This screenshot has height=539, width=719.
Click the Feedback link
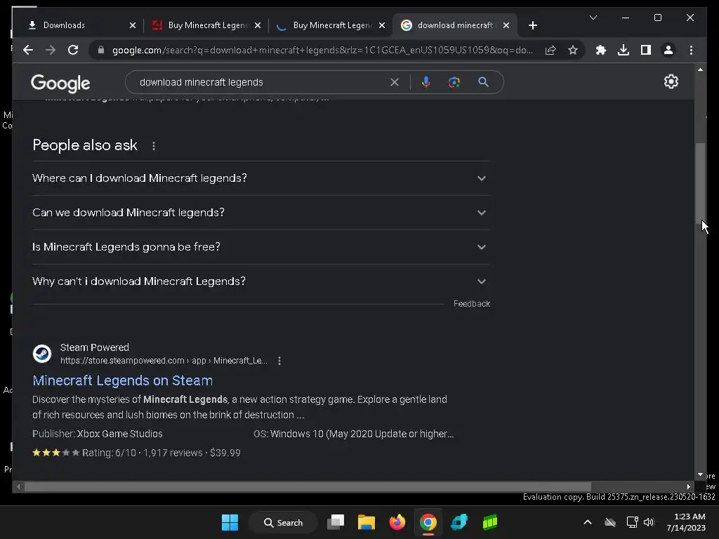[471, 303]
